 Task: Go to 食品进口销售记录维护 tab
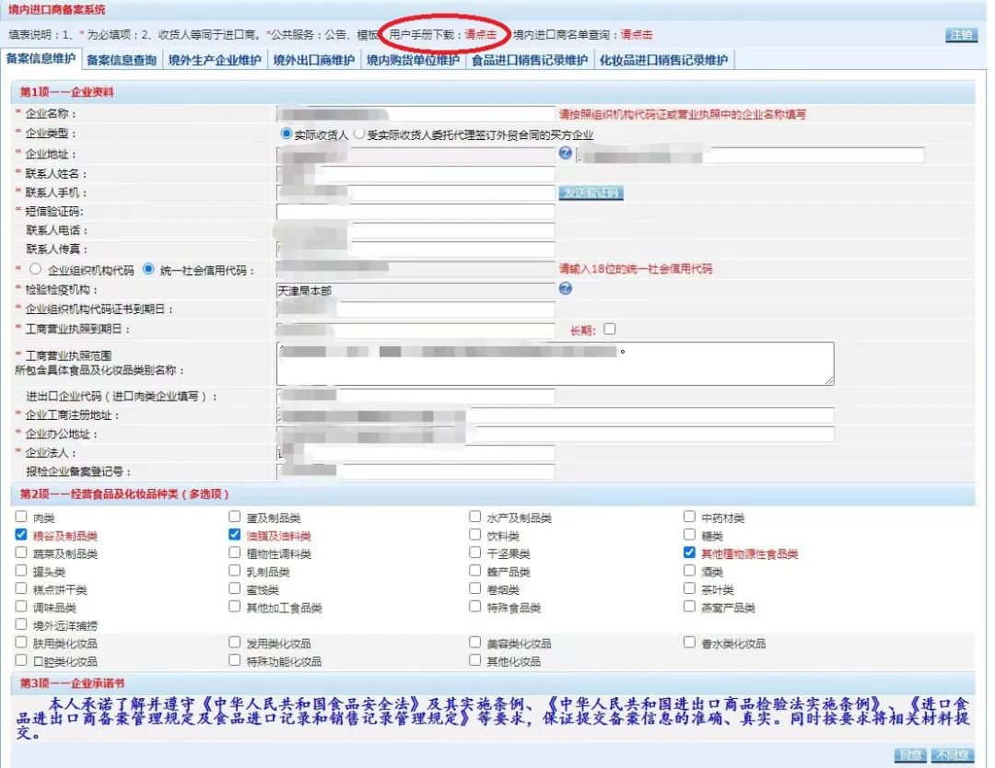[x=529, y=61]
